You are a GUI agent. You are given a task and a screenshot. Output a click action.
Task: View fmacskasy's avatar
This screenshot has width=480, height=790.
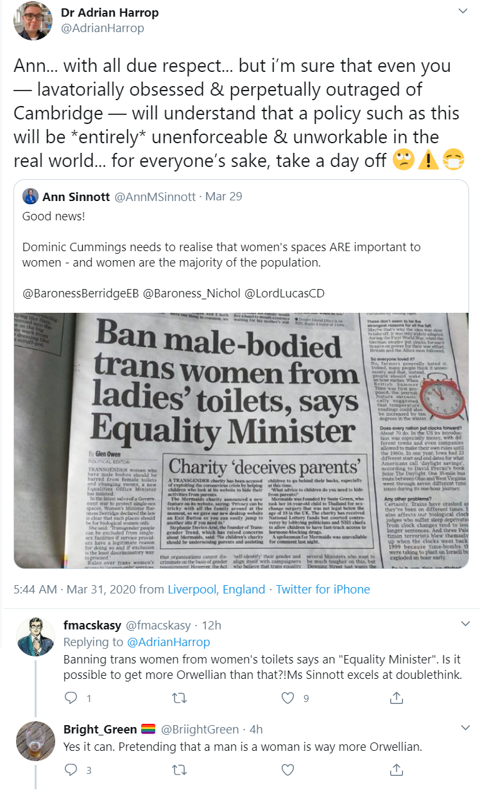pyautogui.click(x=35, y=636)
